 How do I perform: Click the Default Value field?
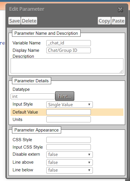coord(69,112)
